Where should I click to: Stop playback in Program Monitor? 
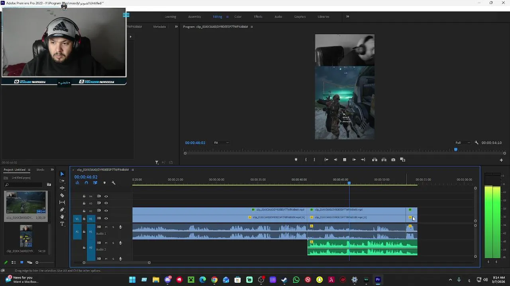click(x=345, y=160)
